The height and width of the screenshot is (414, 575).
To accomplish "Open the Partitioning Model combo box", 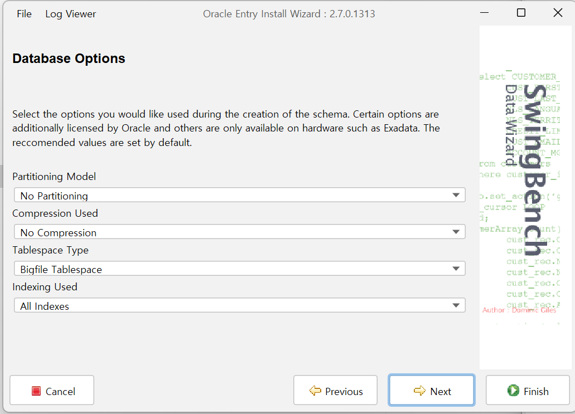I will tap(239, 195).
